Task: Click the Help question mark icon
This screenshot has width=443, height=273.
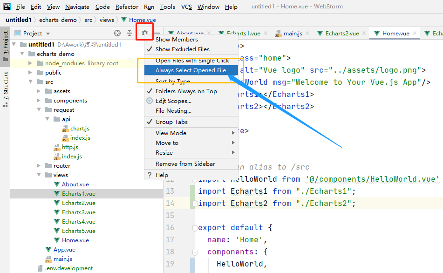Action: click(150, 175)
